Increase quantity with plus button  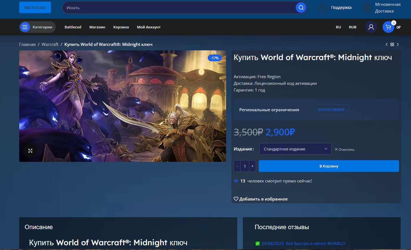tap(252, 166)
